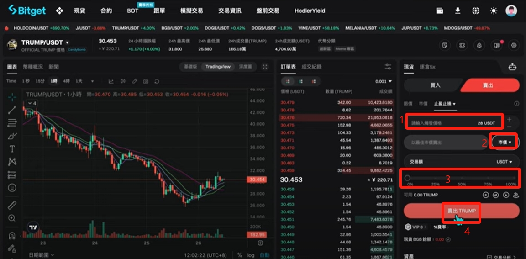The image size is (526, 259).
Task: Open the HodlerYield top menu
Action: [310, 11]
